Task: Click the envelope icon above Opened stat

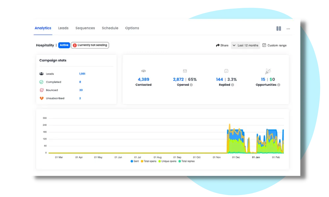Action: [x=185, y=71]
